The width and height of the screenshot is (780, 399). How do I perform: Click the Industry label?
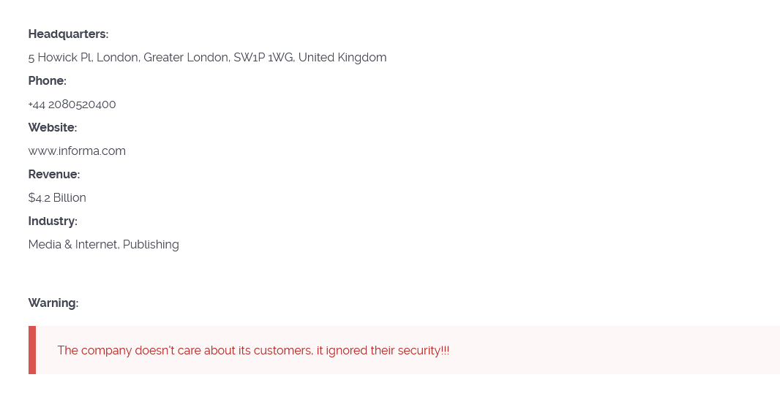[x=53, y=221]
